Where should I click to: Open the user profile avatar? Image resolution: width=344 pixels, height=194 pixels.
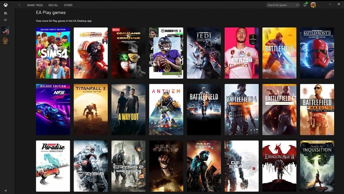coord(313,5)
